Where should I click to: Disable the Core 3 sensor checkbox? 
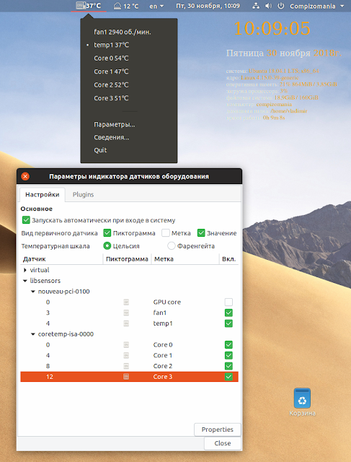(228, 376)
